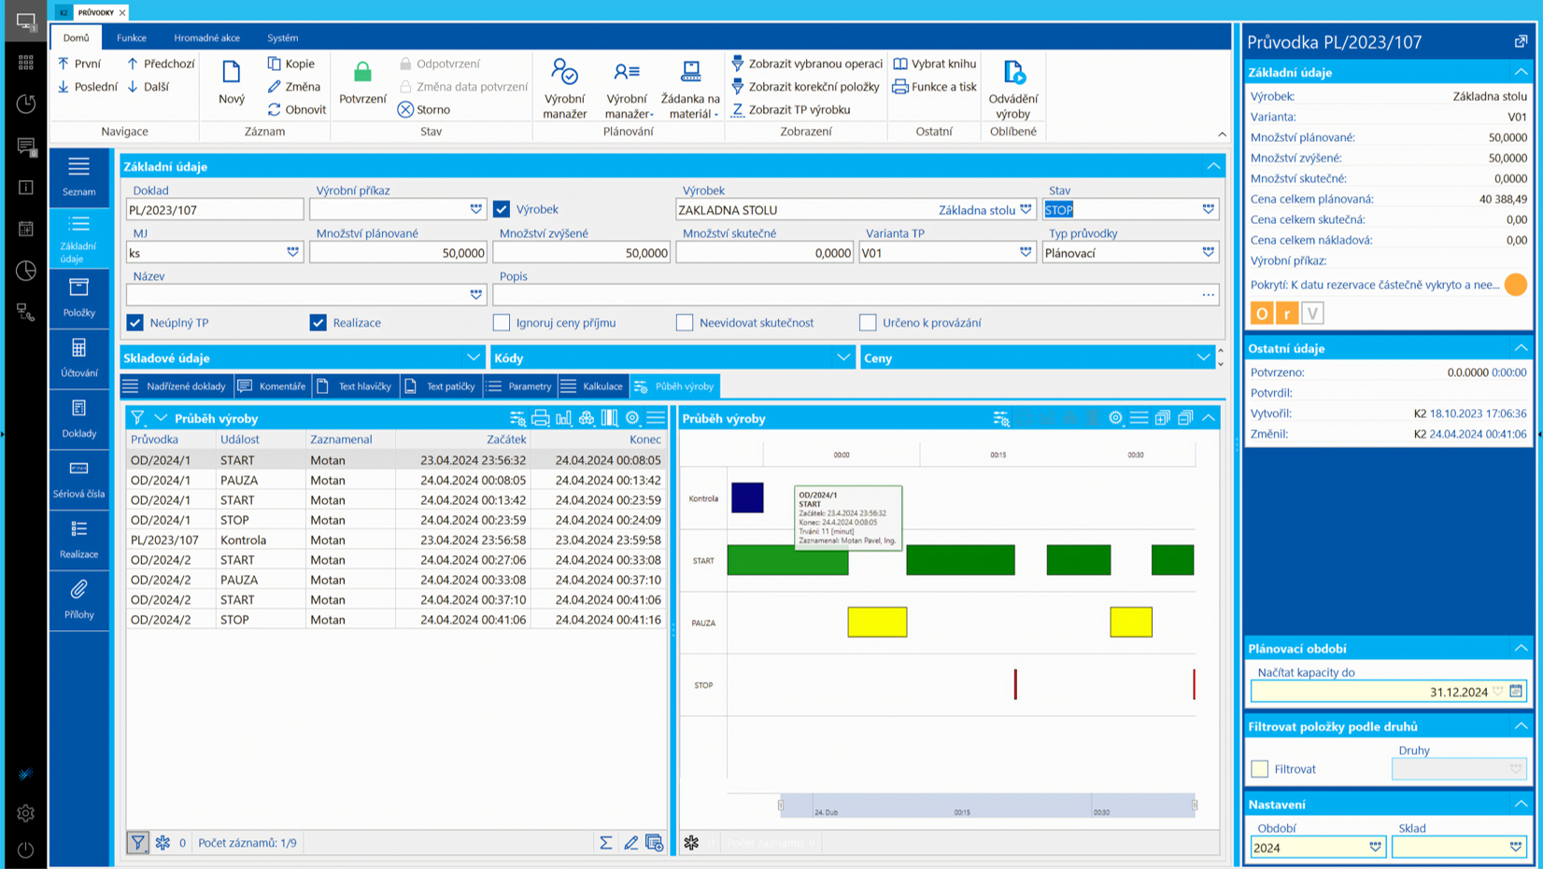Click the first yellow PAUZA bar in chart

(877, 623)
